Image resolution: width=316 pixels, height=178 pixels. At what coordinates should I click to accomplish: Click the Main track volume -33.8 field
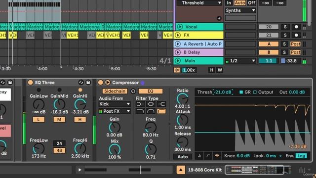[x=291, y=61]
